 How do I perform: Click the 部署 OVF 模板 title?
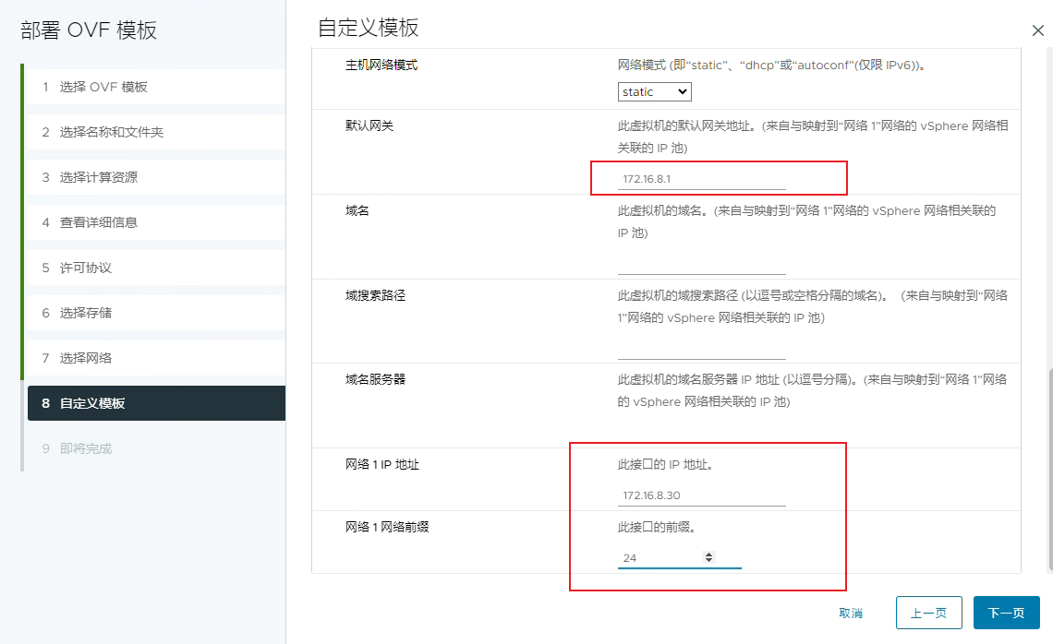[89, 30]
